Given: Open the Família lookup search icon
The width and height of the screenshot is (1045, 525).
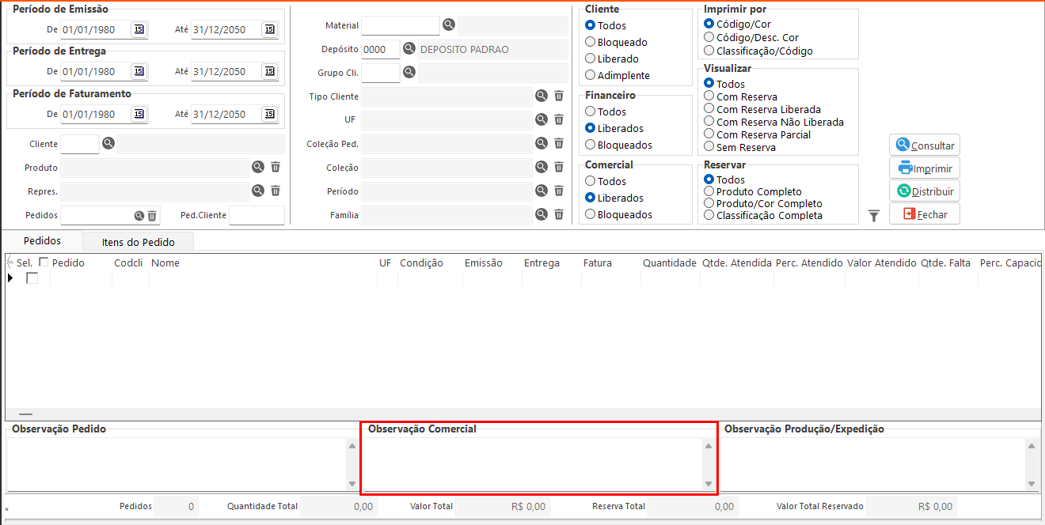Looking at the screenshot, I should tap(541, 214).
